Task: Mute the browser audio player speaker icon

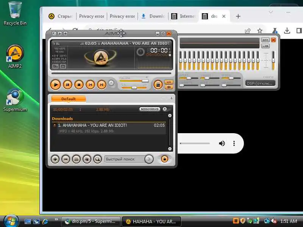Action: click(x=222, y=143)
